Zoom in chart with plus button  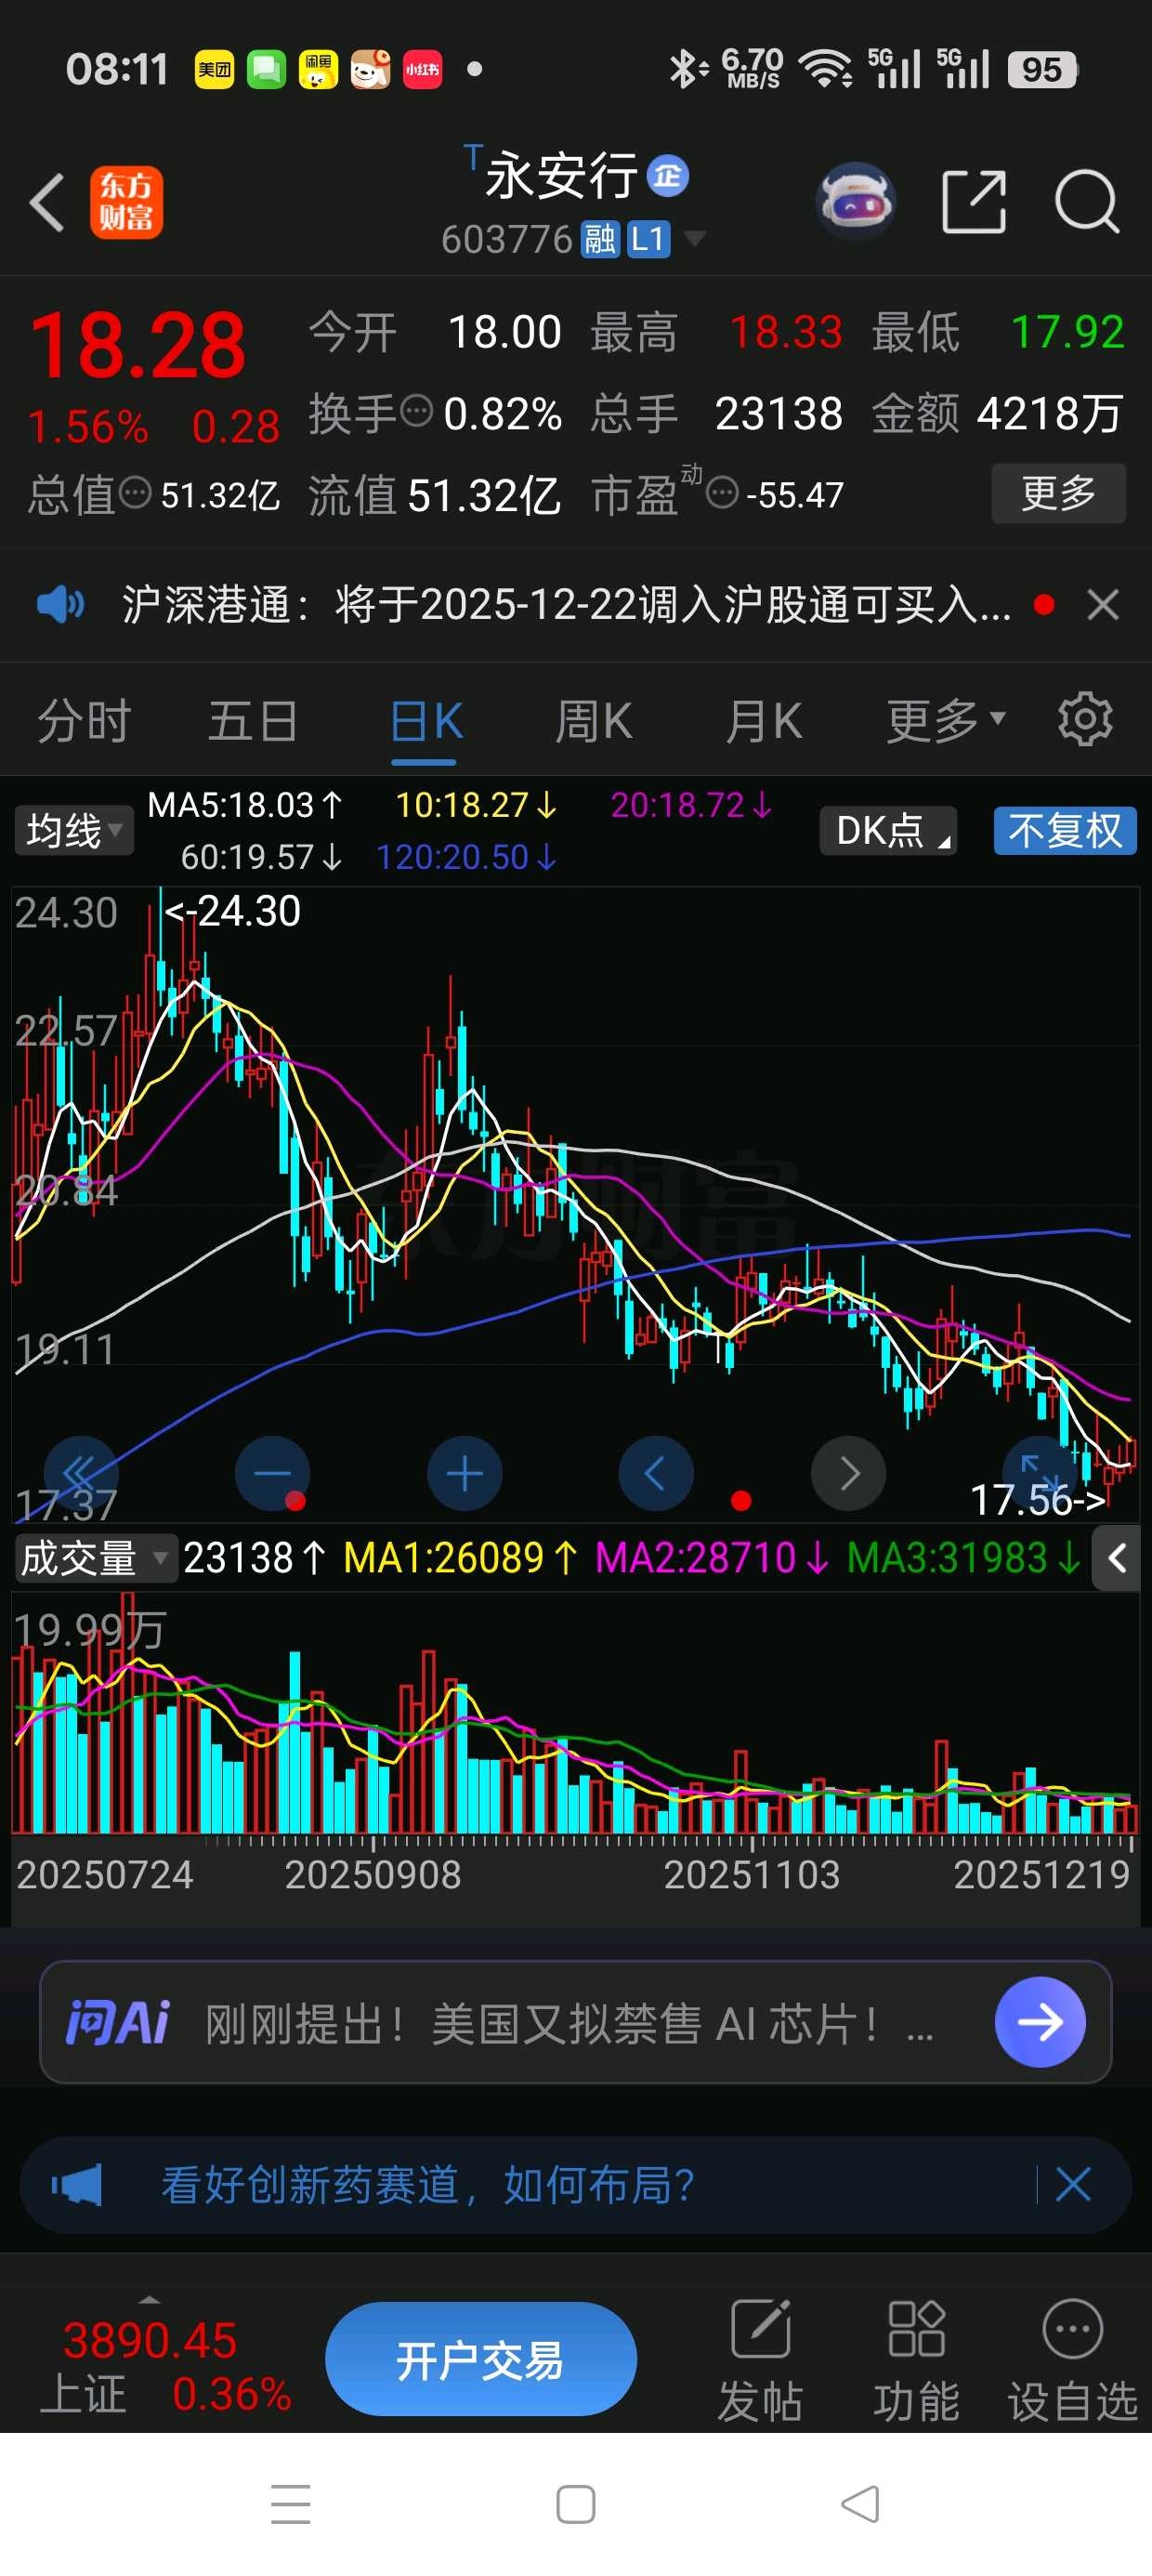(x=464, y=1473)
